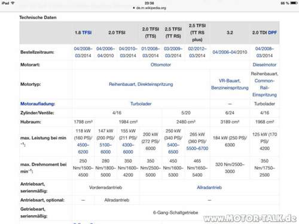Open the 5400–6500 rpm link
The height and width of the screenshot is (224, 299).
tap(173, 148)
